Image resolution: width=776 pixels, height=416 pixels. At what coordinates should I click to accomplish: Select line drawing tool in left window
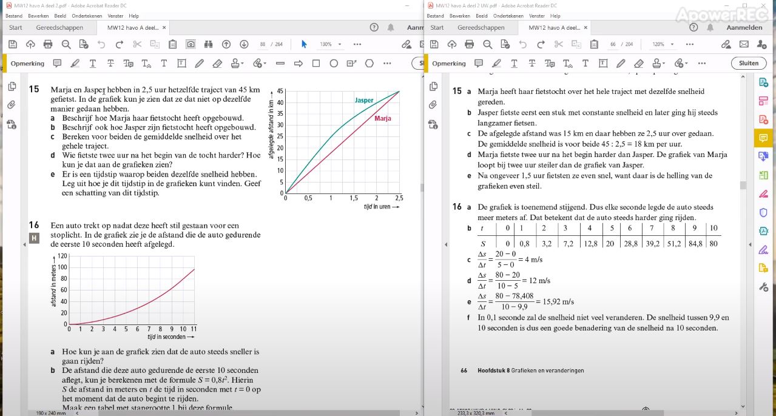tap(280, 63)
